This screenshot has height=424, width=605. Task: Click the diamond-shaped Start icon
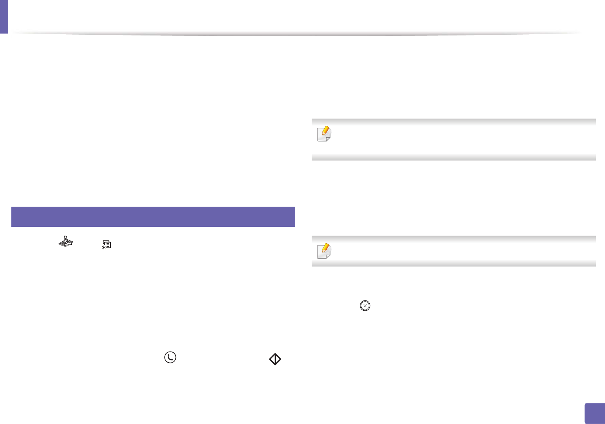pos(275,359)
